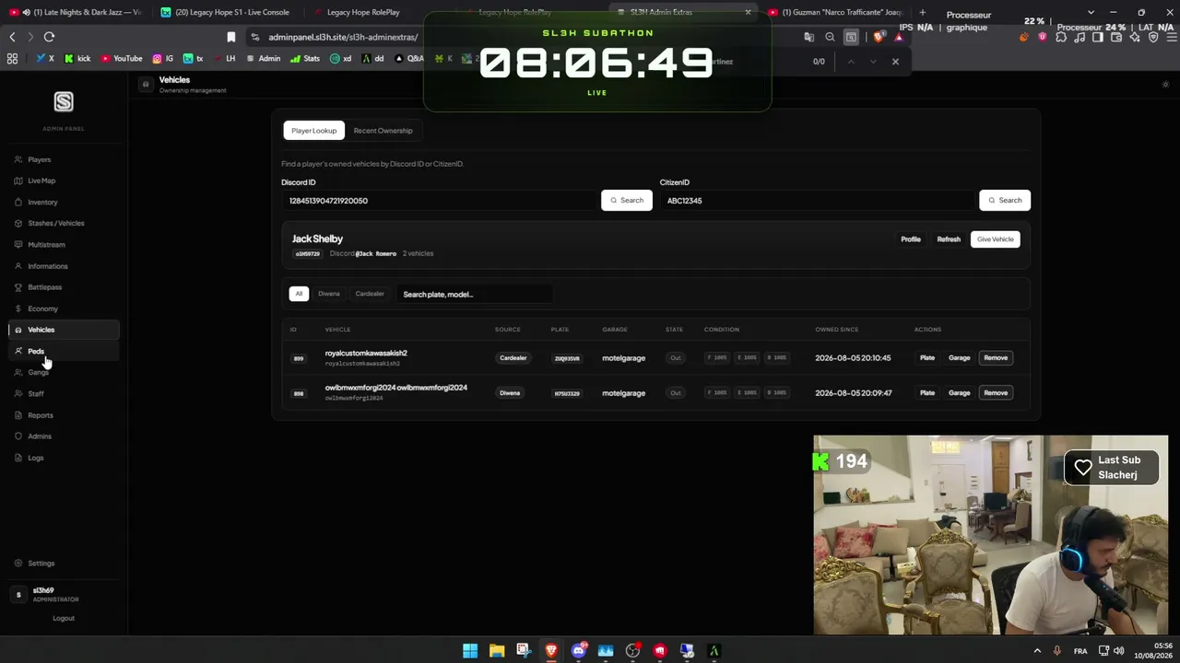Switch to Recent Ownership tab

point(383,131)
